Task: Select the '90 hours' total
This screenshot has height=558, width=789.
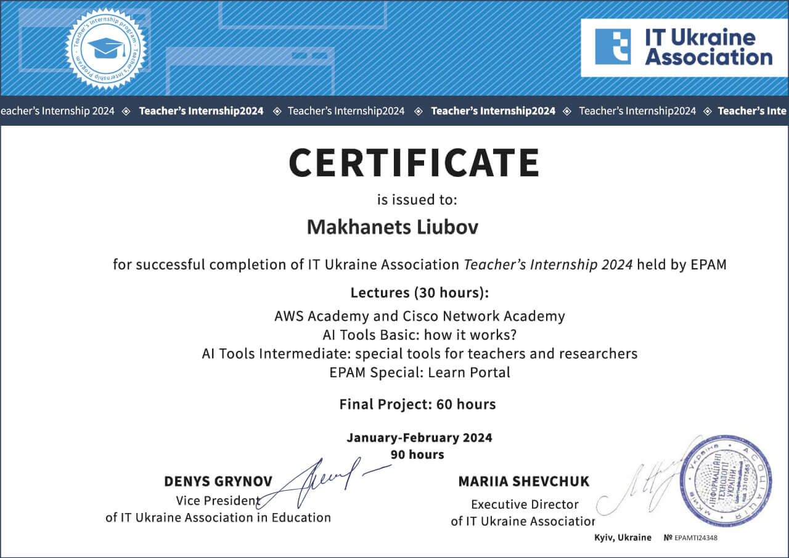Action: pyautogui.click(x=417, y=454)
